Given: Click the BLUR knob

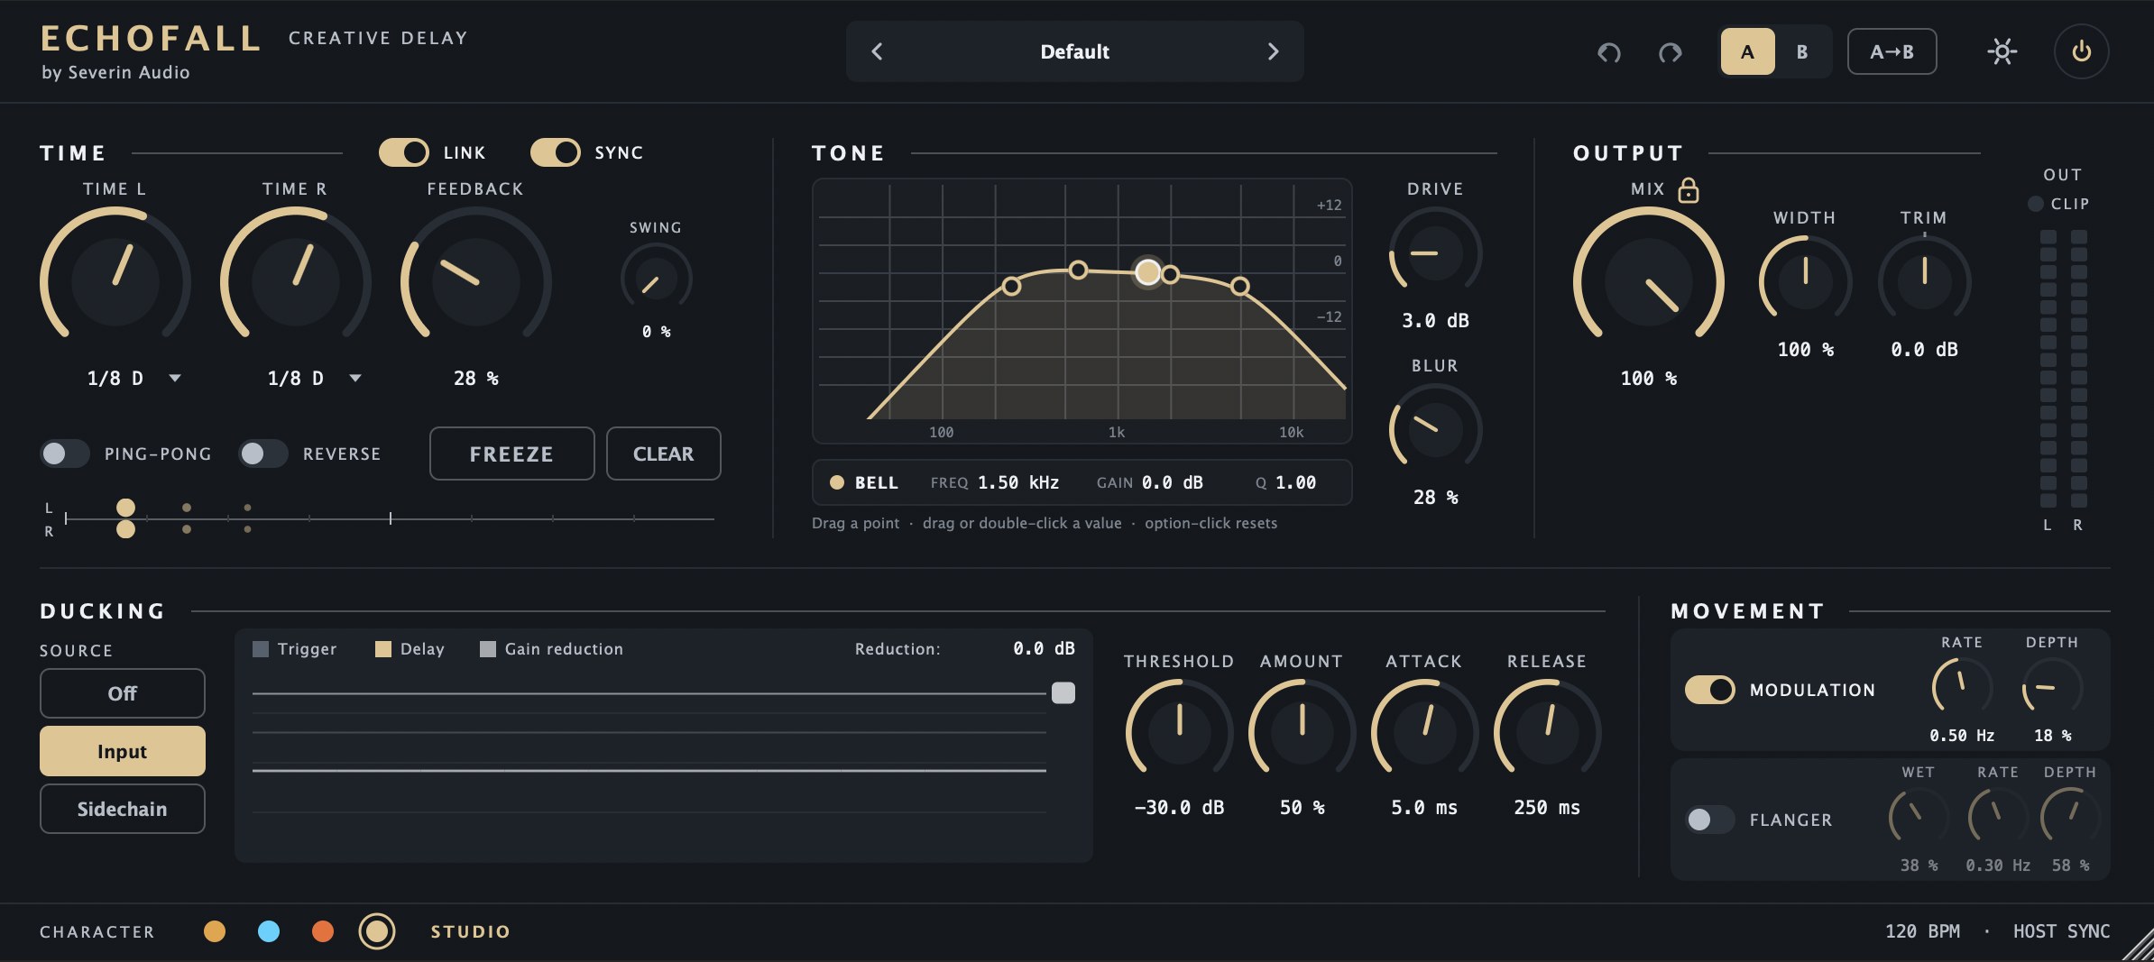Looking at the screenshot, I should coord(1436,430).
